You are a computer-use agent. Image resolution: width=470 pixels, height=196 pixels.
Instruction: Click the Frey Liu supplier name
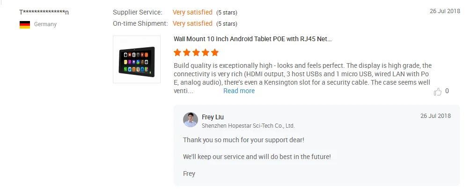click(213, 117)
